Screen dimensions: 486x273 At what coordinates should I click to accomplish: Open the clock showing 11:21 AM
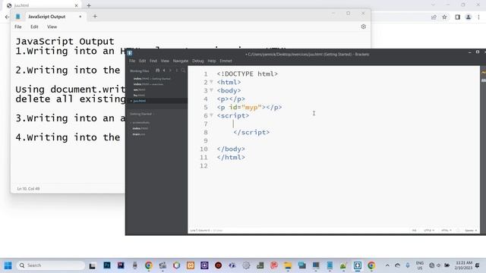click(x=464, y=265)
